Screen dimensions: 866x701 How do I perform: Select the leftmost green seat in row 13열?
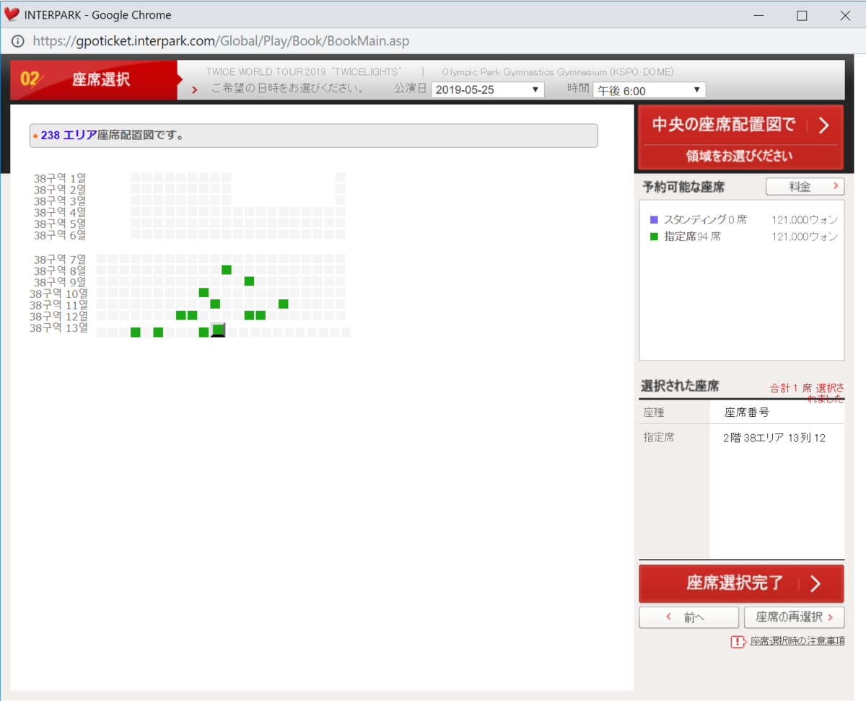[136, 332]
